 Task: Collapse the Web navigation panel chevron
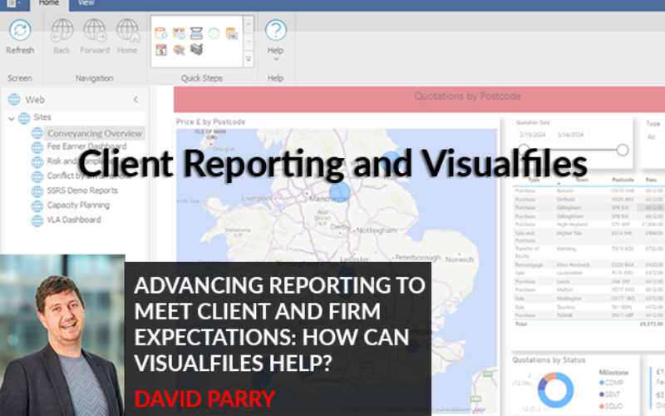pos(135,99)
